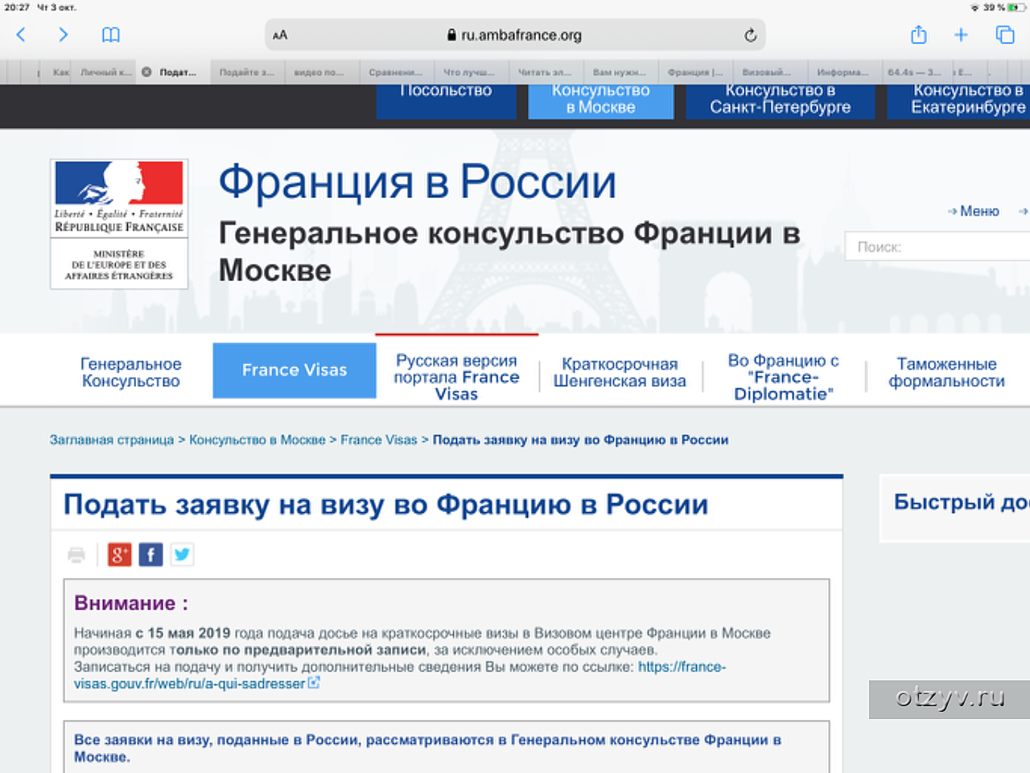Click the République Française ministry logo

pyautogui.click(x=119, y=224)
